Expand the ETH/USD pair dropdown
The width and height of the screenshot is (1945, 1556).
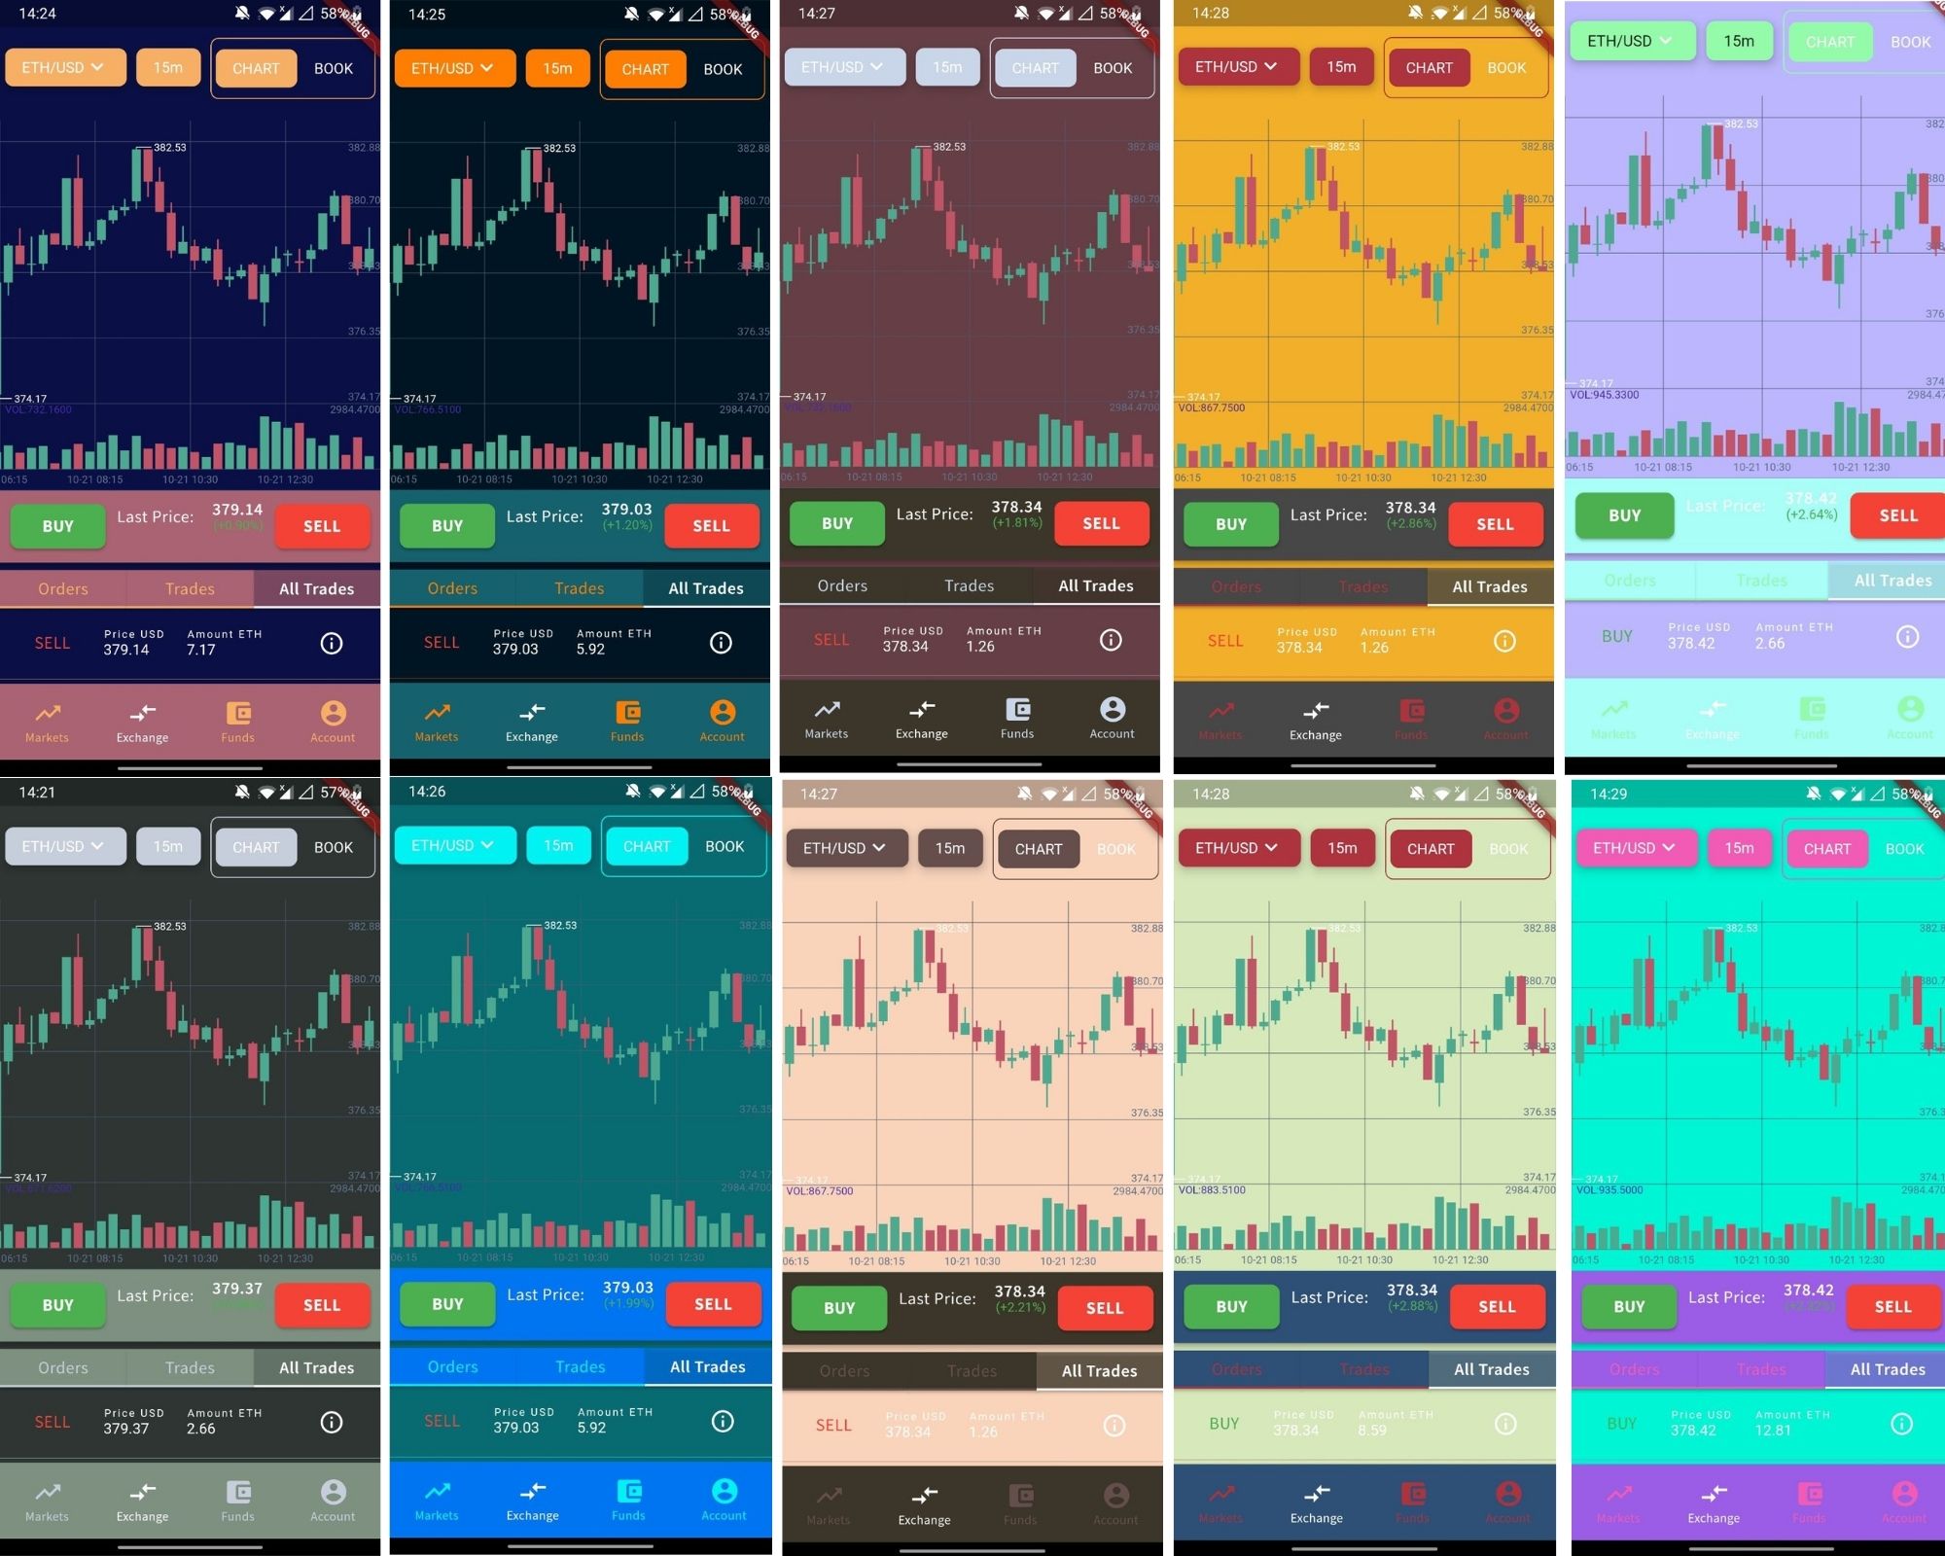(62, 67)
